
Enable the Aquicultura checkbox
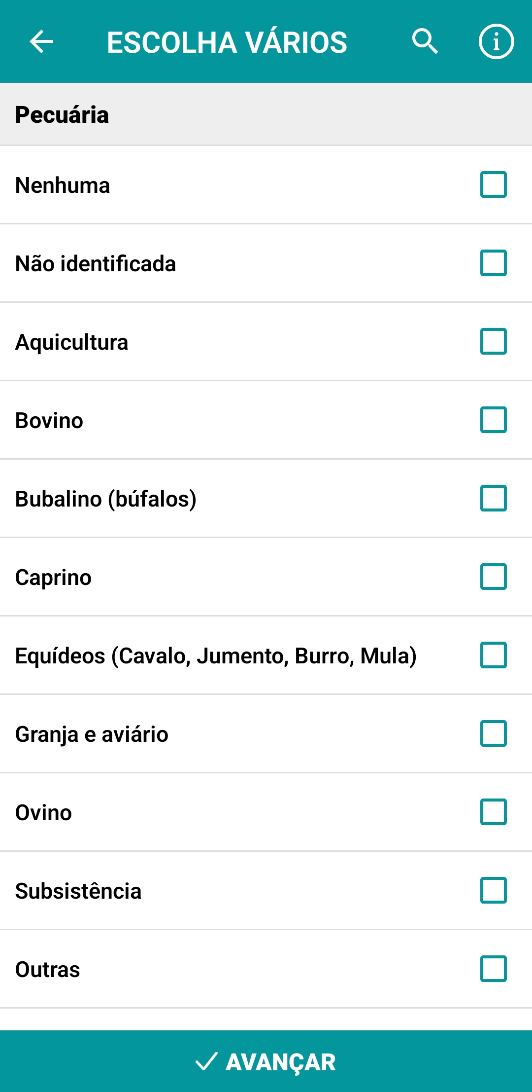(493, 341)
